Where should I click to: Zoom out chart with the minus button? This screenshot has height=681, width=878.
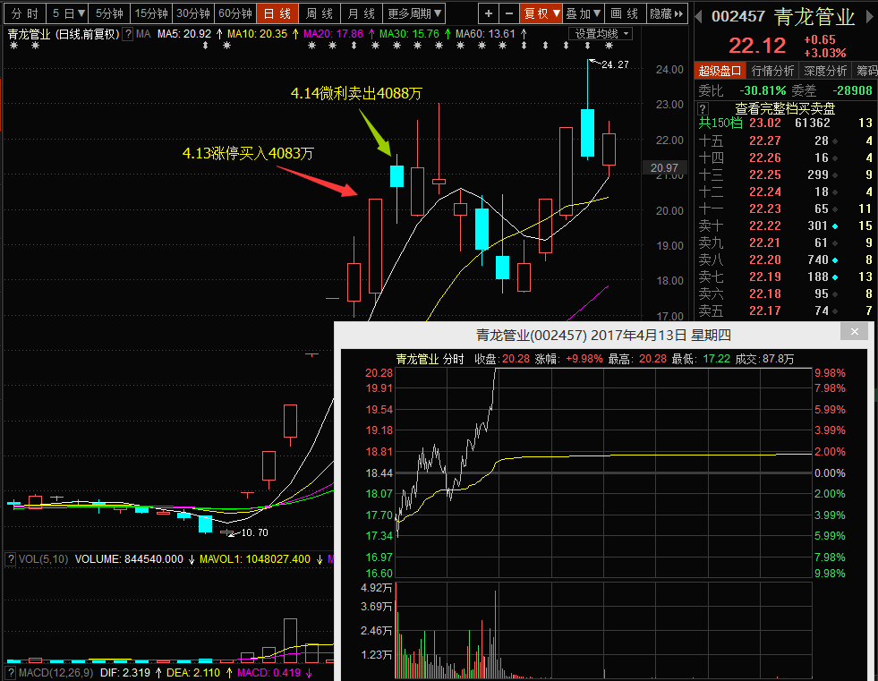click(509, 13)
